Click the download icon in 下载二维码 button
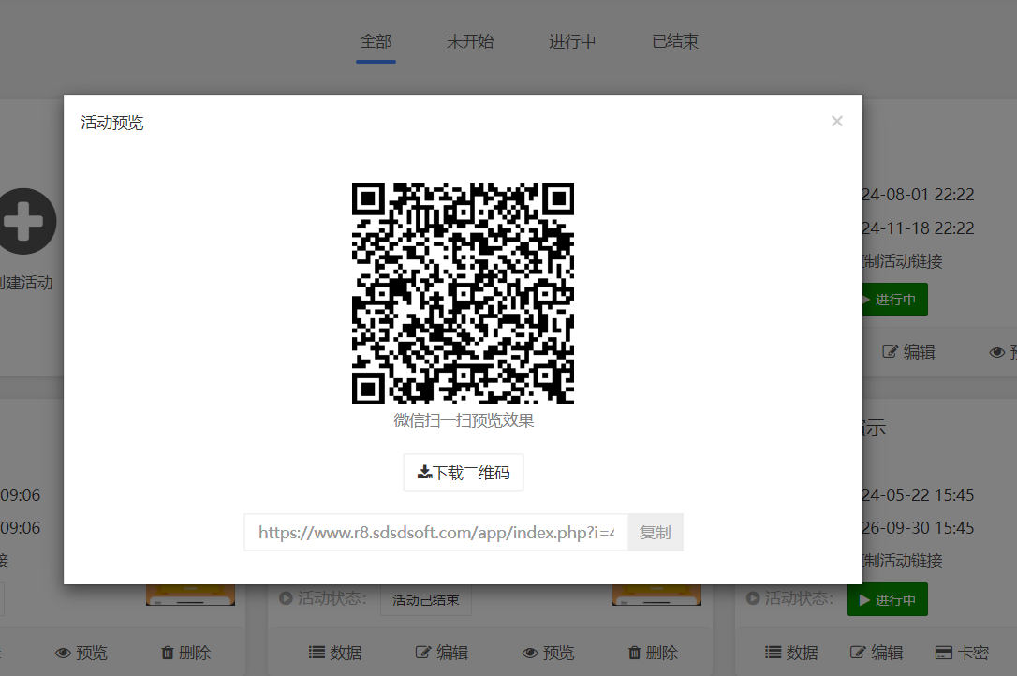The width and height of the screenshot is (1017, 676). click(425, 472)
